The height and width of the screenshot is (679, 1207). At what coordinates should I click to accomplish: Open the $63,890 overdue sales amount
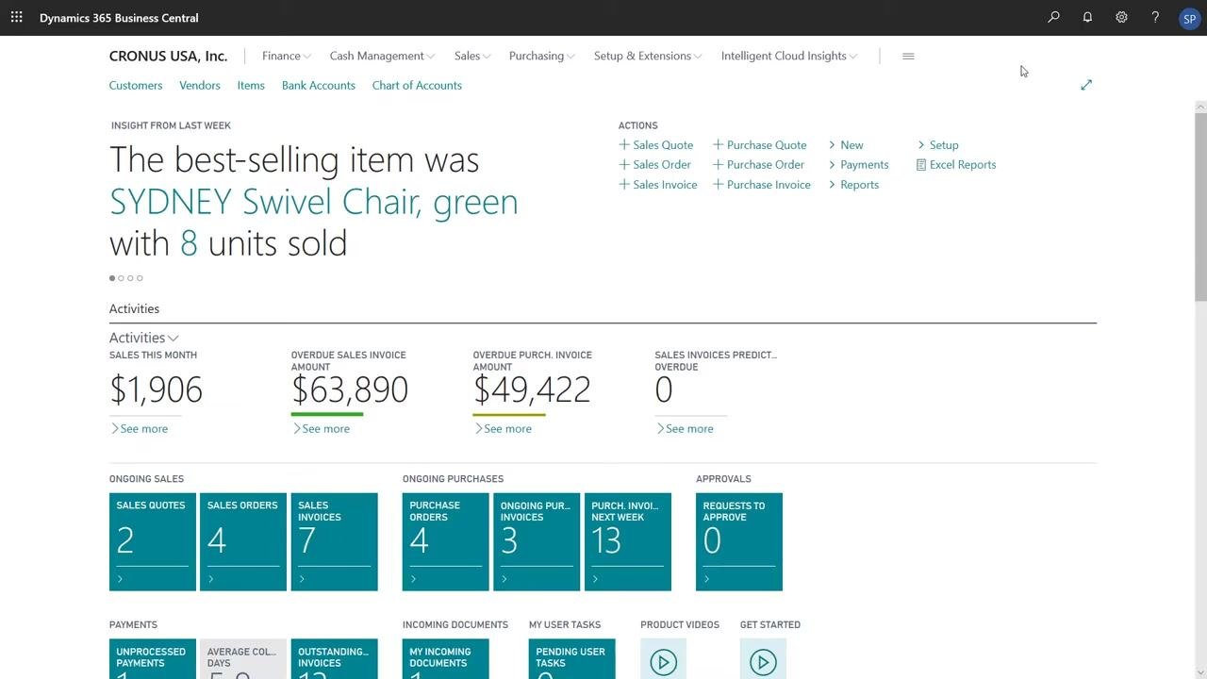(x=350, y=389)
